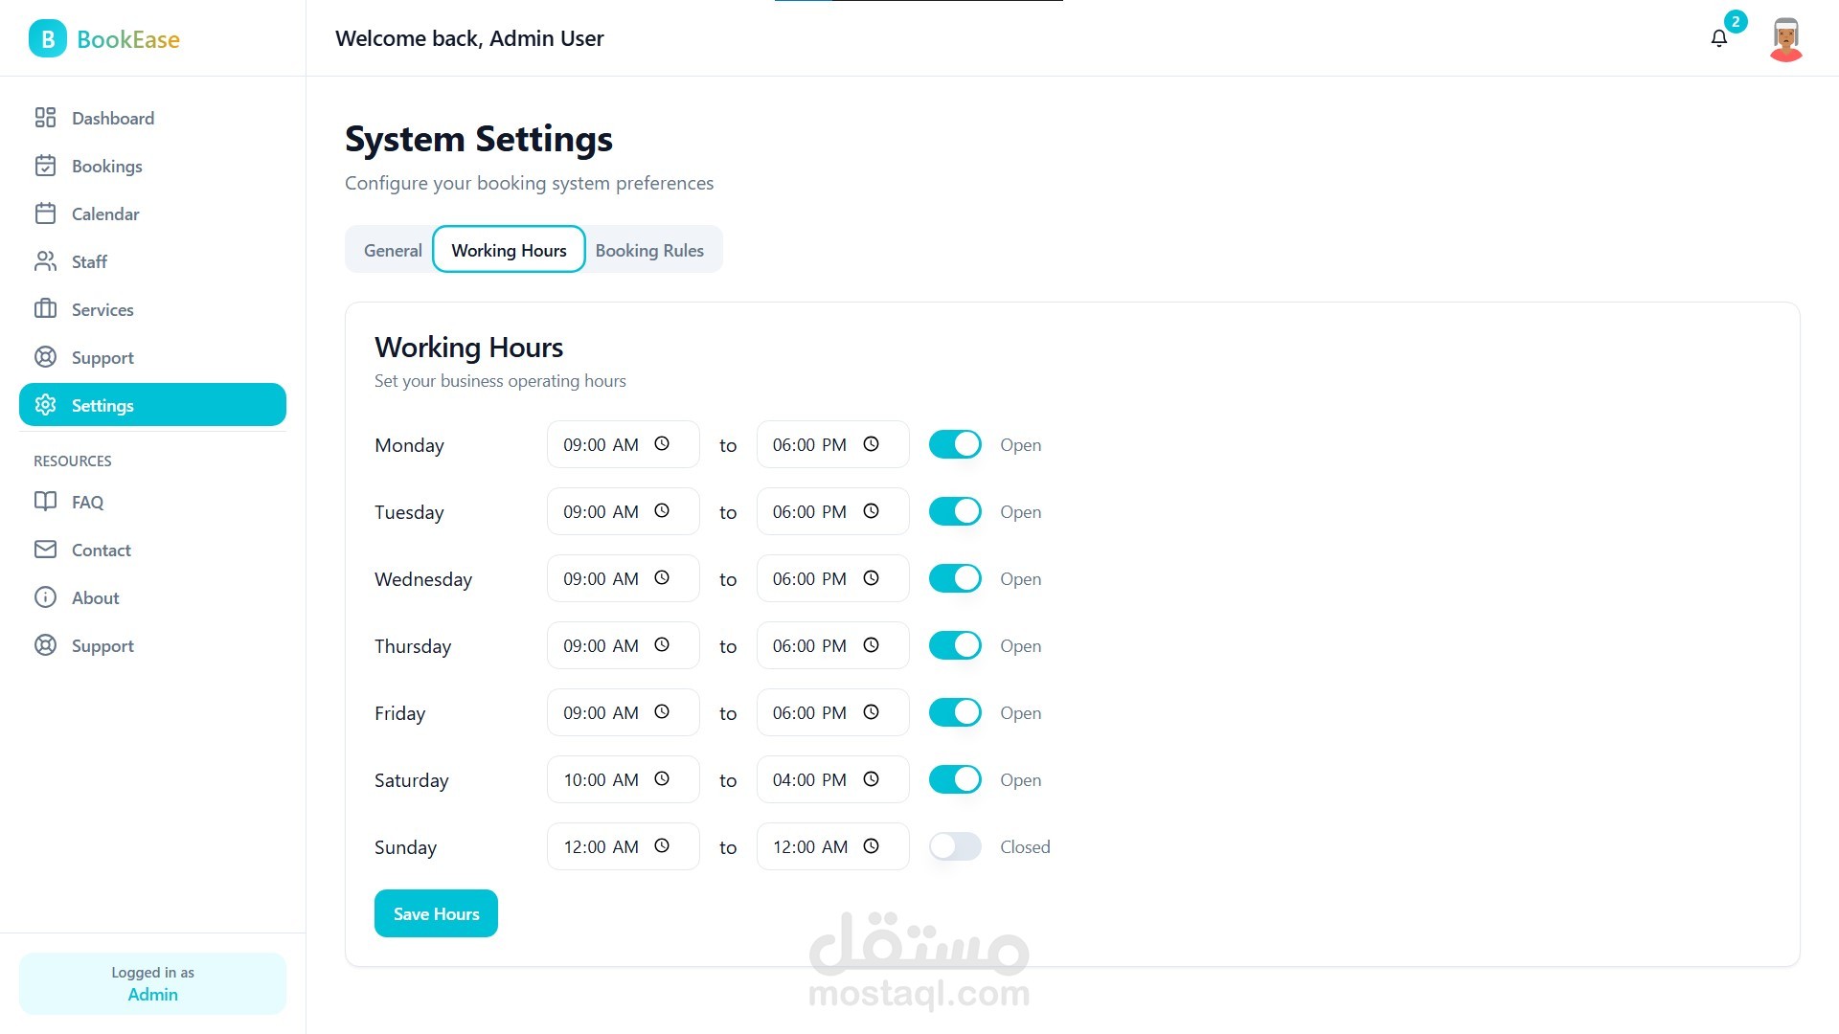Open FAQ book icon under Resources

click(45, 502)
